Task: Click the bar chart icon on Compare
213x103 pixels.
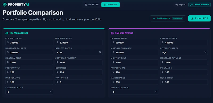Action: pos(104,5)
